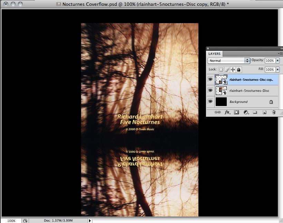Select the LAYERS tab
Screen dimensions: 283x223
click(214, 54)
